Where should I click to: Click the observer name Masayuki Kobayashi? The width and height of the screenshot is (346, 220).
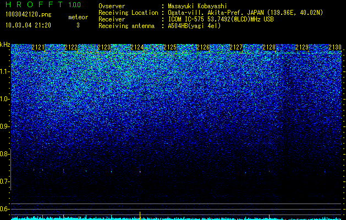coord(197,6)
